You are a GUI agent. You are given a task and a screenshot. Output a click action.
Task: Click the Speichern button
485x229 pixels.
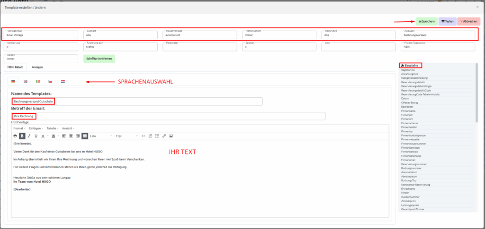coord(426,21)
